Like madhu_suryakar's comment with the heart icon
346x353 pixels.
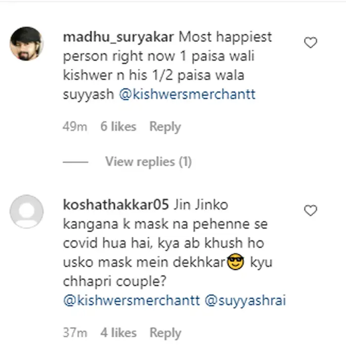310,44
